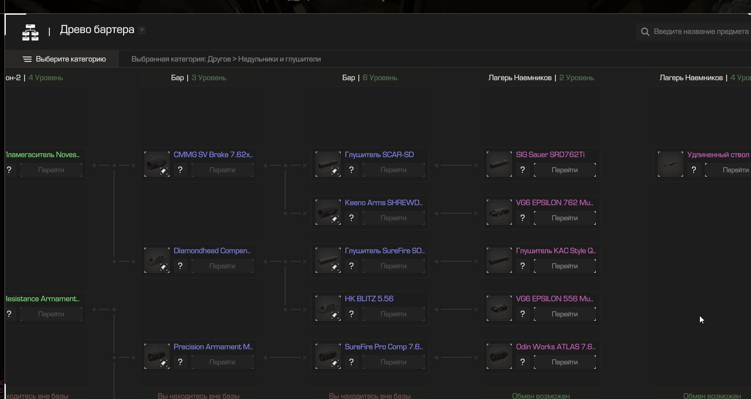Click the Keeno Arms SHREWD item name

pyautogui.click(x=383, y=203)
